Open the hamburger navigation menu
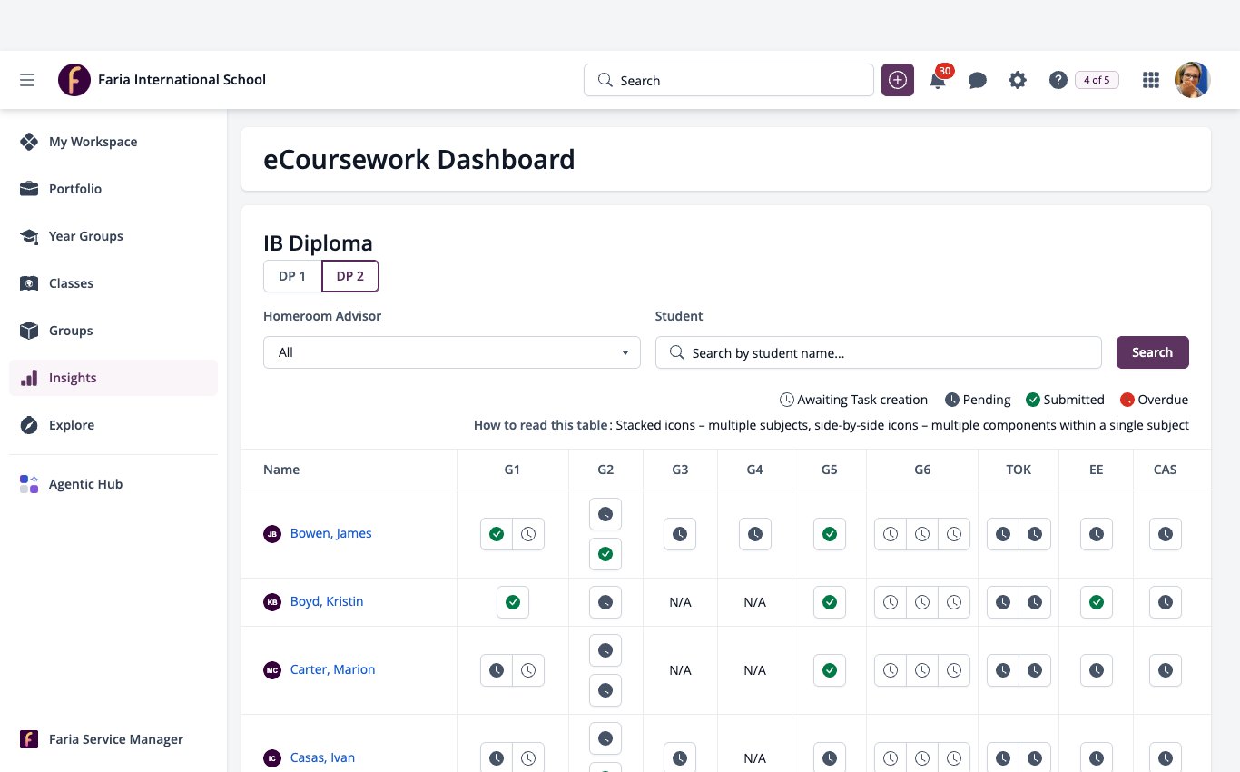Image resolution: width=1240 pixels, height=772 pixels. tap(27, 80)
